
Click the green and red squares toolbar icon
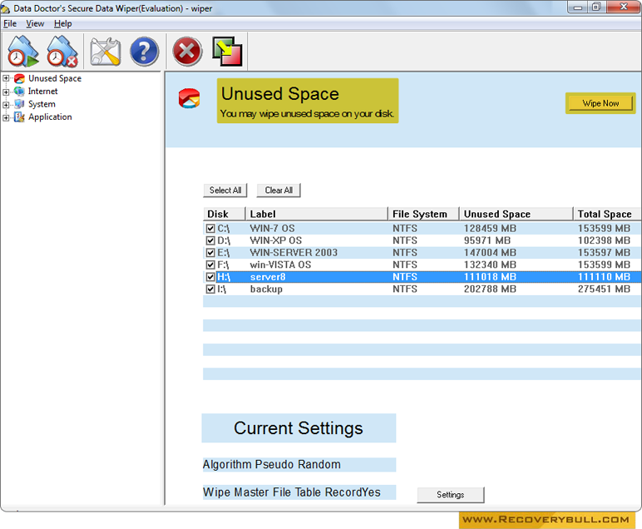(228, 52)
